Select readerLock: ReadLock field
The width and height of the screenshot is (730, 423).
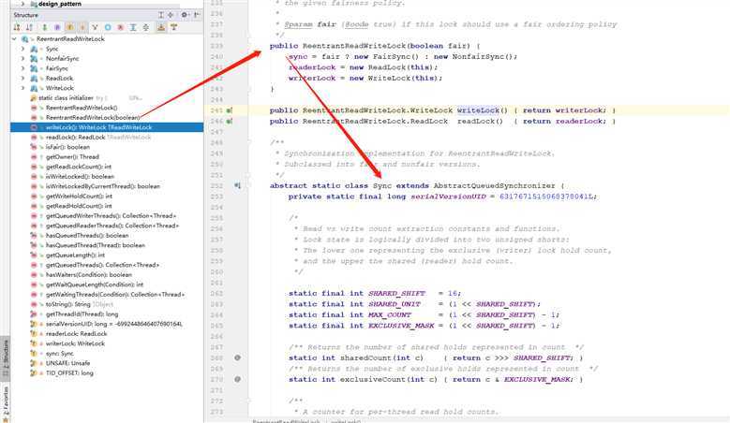[x=76, y=334]
